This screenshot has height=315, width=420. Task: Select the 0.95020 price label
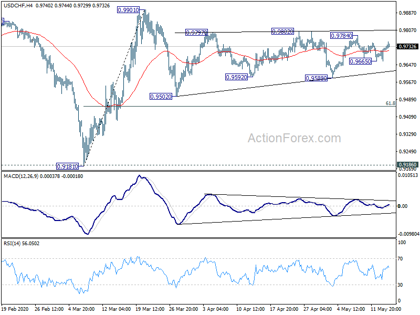point(161,97)
